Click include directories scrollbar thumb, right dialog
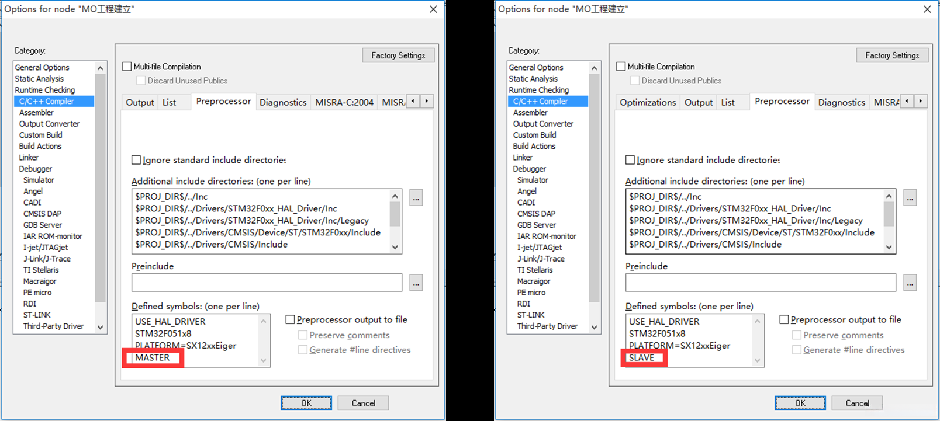This screenshot has width=940, height=421. tap(889, 214)
